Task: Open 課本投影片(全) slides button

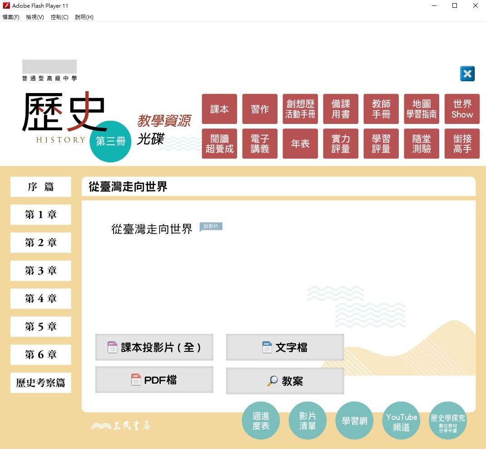Action: (x=154, y=347)
